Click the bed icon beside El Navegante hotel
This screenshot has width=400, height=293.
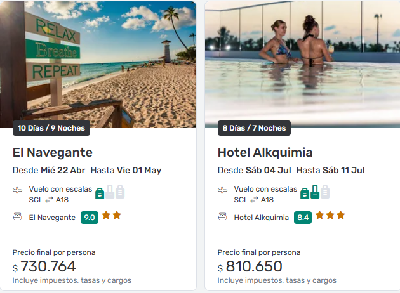[x=18, y=217]
